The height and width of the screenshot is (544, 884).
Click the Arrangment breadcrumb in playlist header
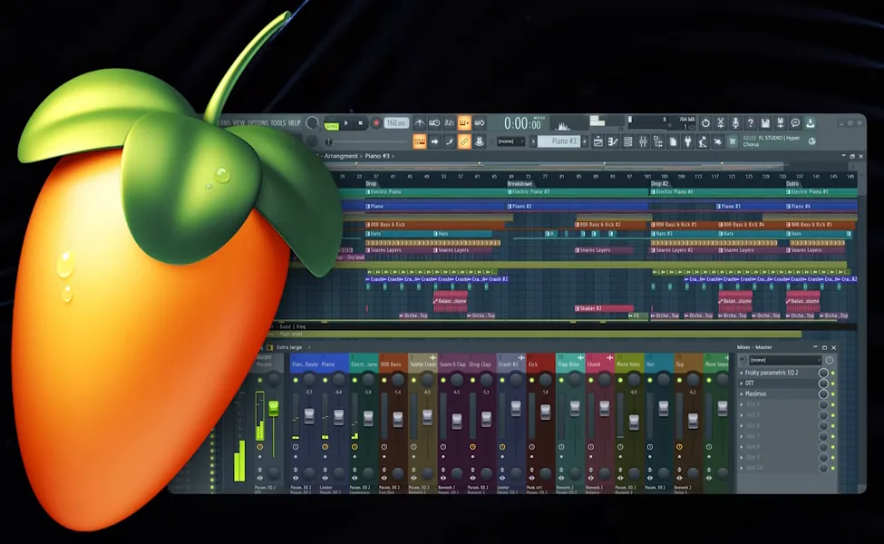pyautogui.click(x=341, y=156)
